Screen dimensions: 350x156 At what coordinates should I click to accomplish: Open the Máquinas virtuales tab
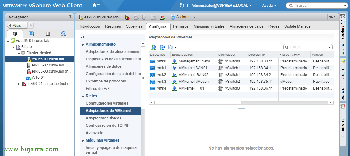click(209, 26)
